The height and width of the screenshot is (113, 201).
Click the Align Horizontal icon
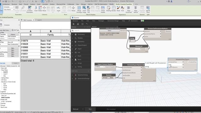coord(128,9)
